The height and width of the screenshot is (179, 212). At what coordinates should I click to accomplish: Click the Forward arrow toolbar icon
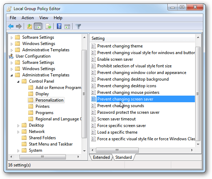(19, 26)
